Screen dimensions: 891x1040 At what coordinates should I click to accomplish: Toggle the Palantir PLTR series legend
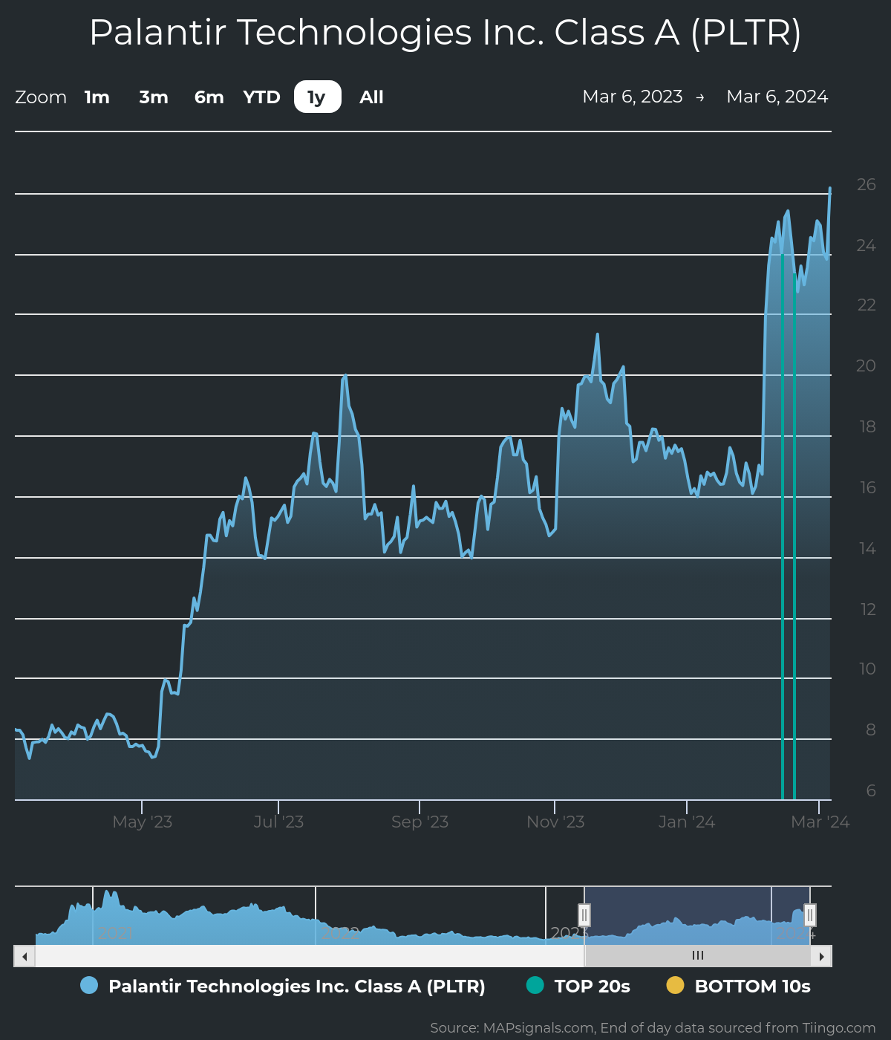tap(297, 987)
